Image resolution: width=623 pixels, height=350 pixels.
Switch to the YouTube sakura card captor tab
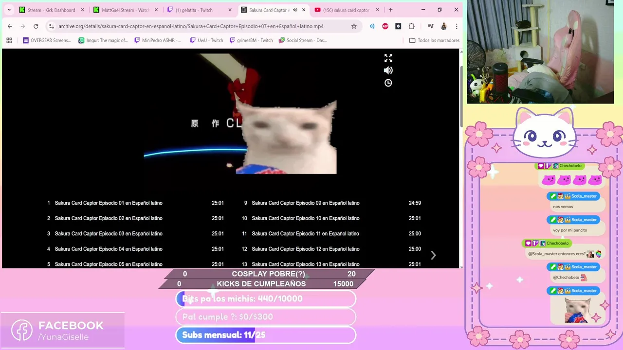click(x=347, y=10)
